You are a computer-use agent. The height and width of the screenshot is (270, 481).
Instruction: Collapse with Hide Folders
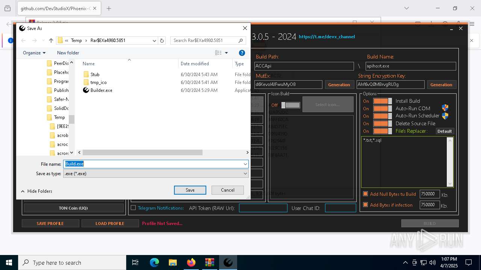36,191
